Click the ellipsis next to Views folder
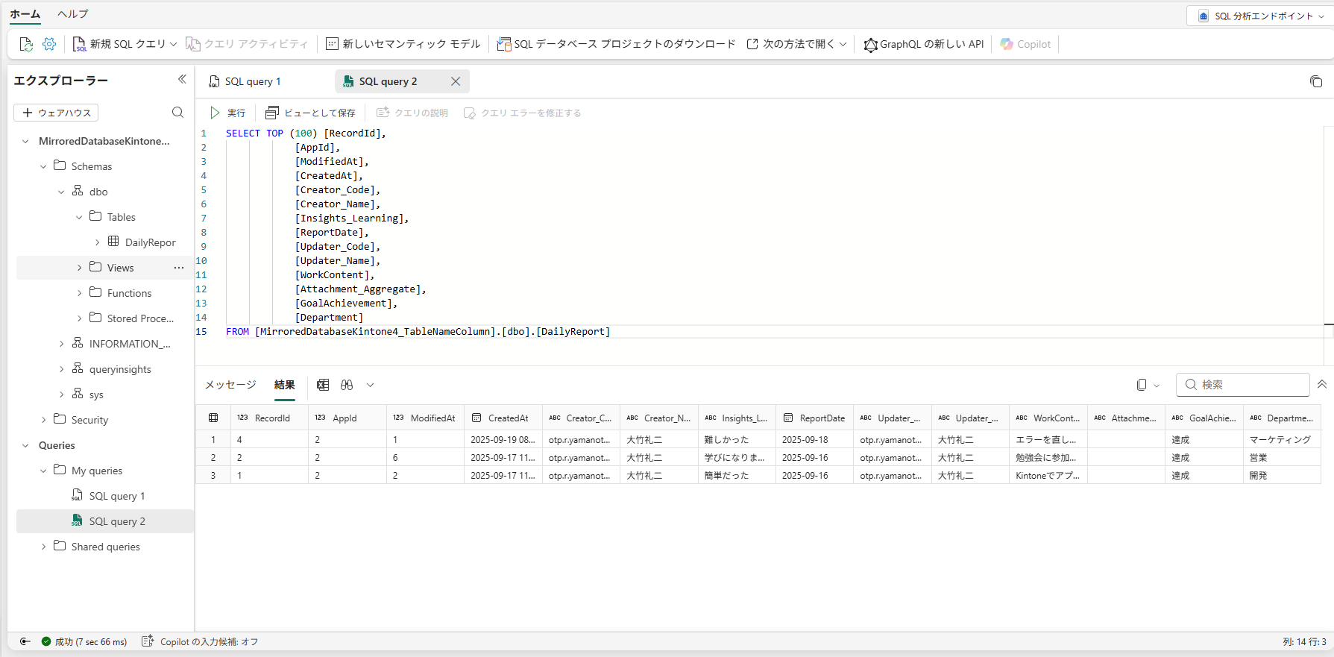This screenshot has width=1334, height=657. coord(179,268)
